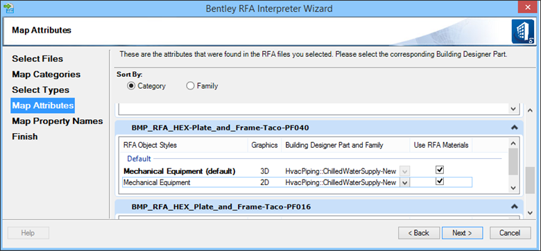
Task: Click the Building Designer logo icon
Action: point(523,31)
